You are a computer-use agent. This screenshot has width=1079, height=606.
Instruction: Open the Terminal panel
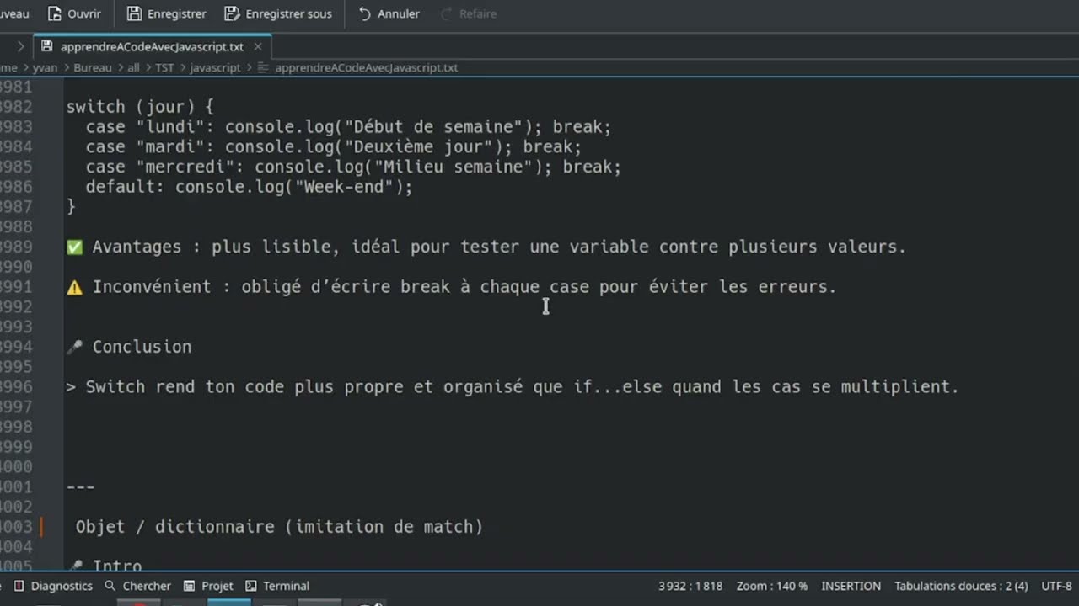(277, 586)
